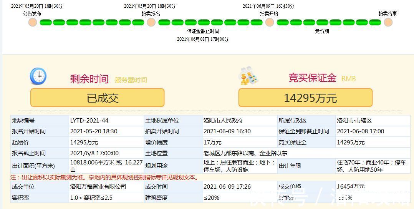The image size is (414, 209).
Task: Click the 保证金截止时间 label under timeline
Action: pyautogui.click(x=203, y=31)
